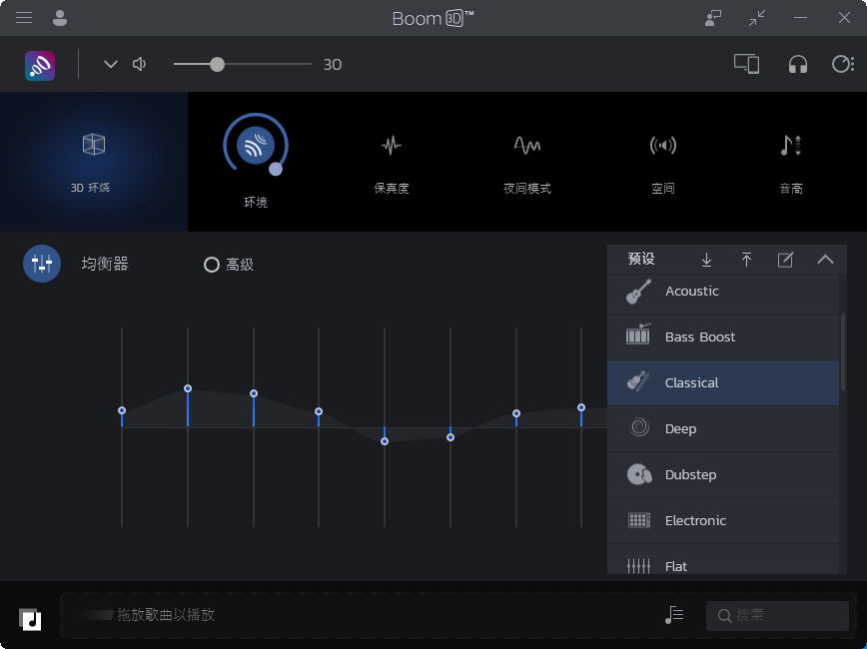Mute the volume speaker icon
Image resolution: width=867 pixels, height=649 pixels.
coord(140,64)
